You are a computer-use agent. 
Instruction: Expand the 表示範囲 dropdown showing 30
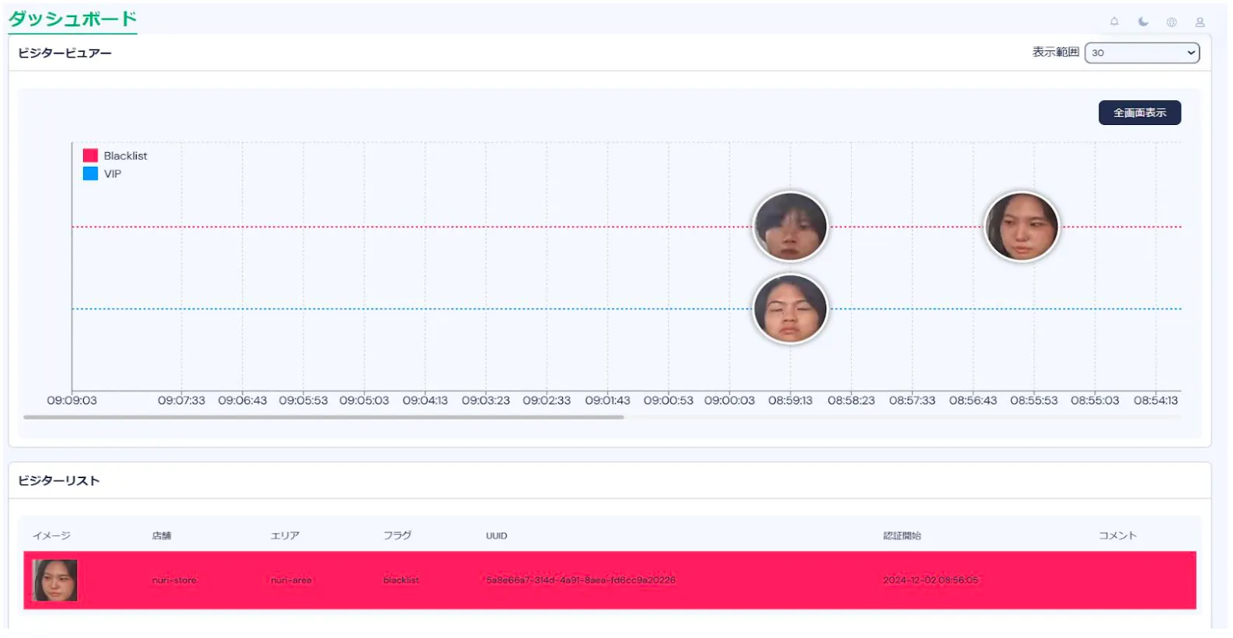(x=1141, y=53)
